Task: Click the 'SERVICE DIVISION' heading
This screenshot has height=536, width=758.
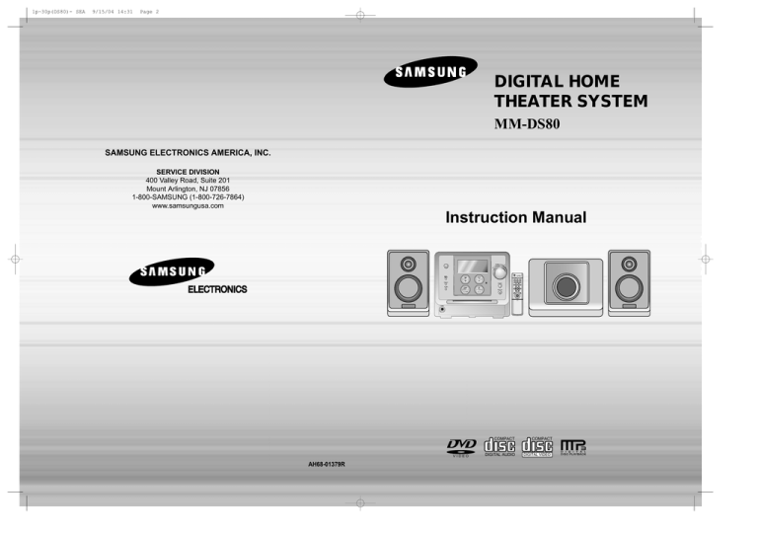Action: coord(188,172)
